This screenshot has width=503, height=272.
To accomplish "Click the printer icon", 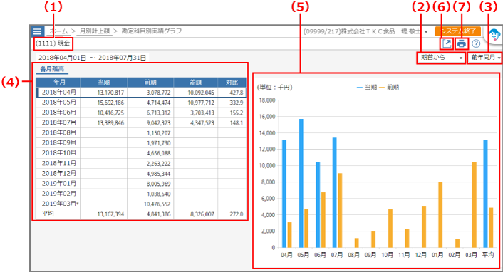I will pos(461,44).
